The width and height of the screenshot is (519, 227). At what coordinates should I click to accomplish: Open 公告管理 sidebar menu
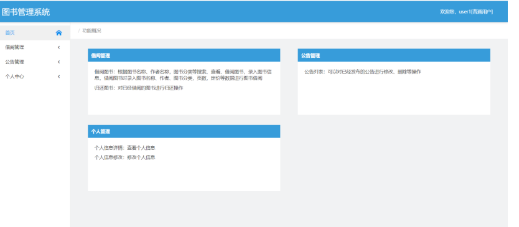35,62
